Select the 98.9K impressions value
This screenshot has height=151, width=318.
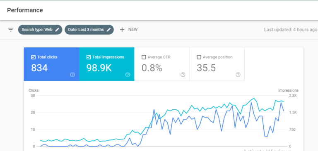[99, 68]
